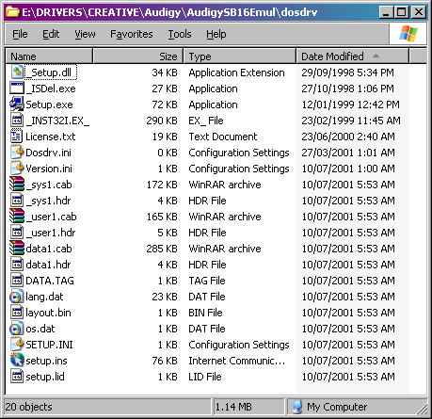Click the Windows flag logo
Screen dimensions: 432x419
coord(408,34)
